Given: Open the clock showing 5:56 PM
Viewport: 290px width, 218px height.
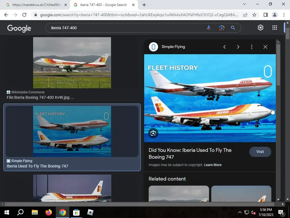Looking at the screenshot, I should [x=266, y=212].
